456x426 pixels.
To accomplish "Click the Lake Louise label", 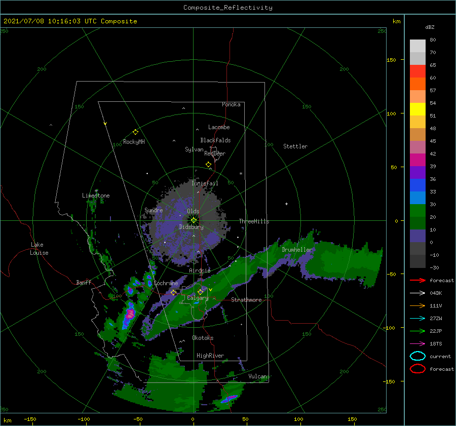I will [39, 249].
